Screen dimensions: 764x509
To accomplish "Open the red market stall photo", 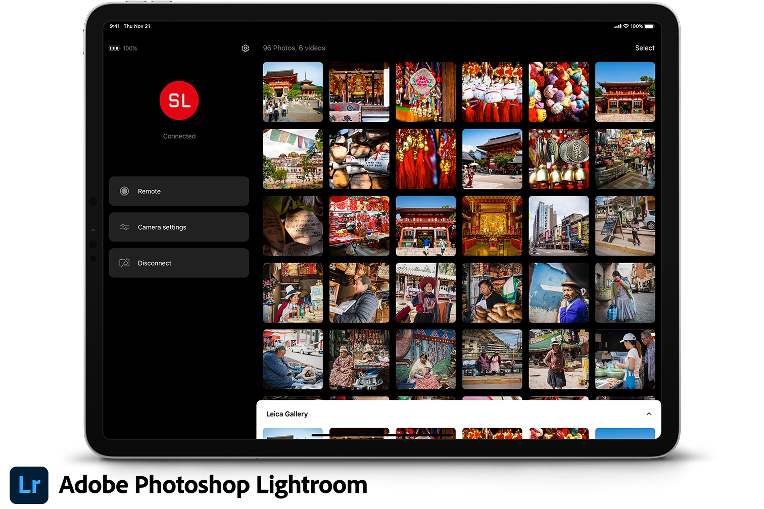I will click(359, 226).
